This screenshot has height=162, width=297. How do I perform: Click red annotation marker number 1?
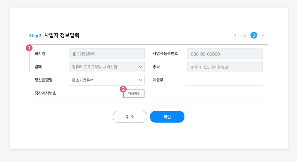[x=29, y=48]
